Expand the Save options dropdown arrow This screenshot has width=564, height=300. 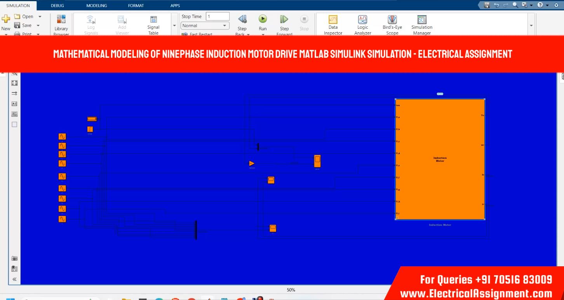tap(38, 26)
